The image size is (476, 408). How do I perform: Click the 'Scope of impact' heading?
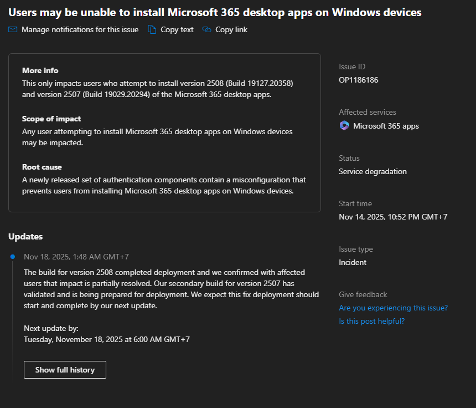51,119
